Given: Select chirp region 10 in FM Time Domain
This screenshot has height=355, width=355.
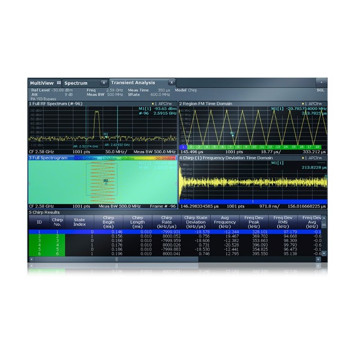Looking at the screenshot, I should [x=254, y=147].
